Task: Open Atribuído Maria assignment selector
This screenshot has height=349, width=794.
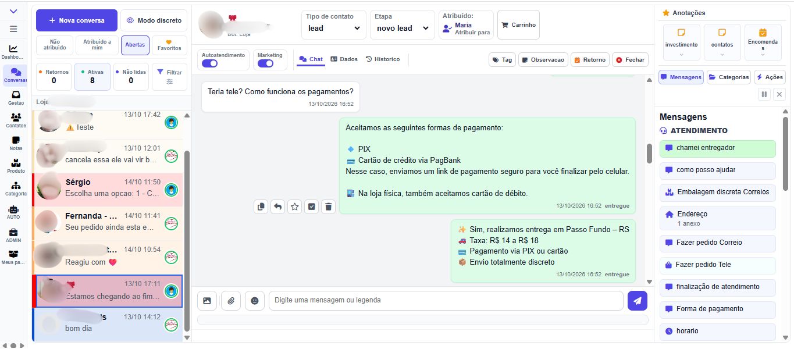Action: tap(465, 25)
